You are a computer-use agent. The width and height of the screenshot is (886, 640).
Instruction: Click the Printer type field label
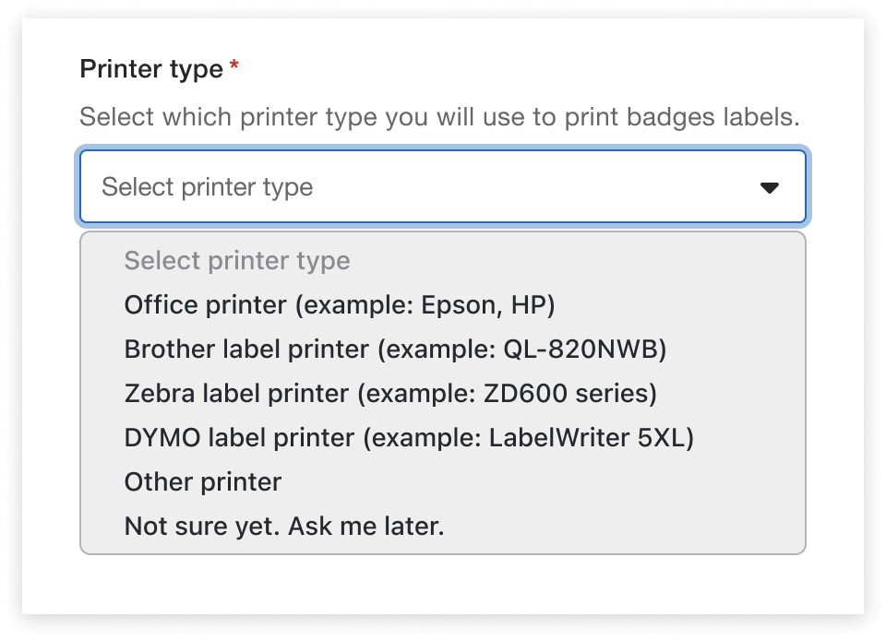(151, 69)
